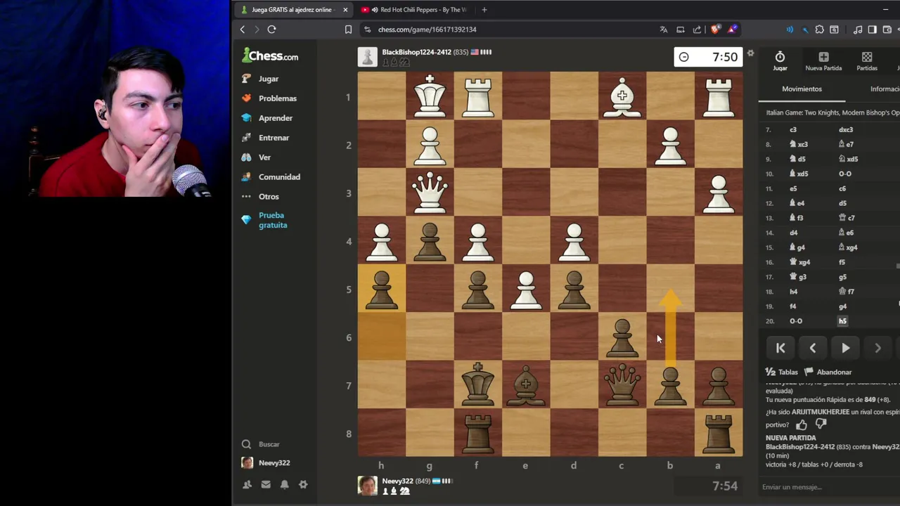The height and width of the screenshot is (506, 900).
Task: Go to previous move button
Action: pos(813,348)
